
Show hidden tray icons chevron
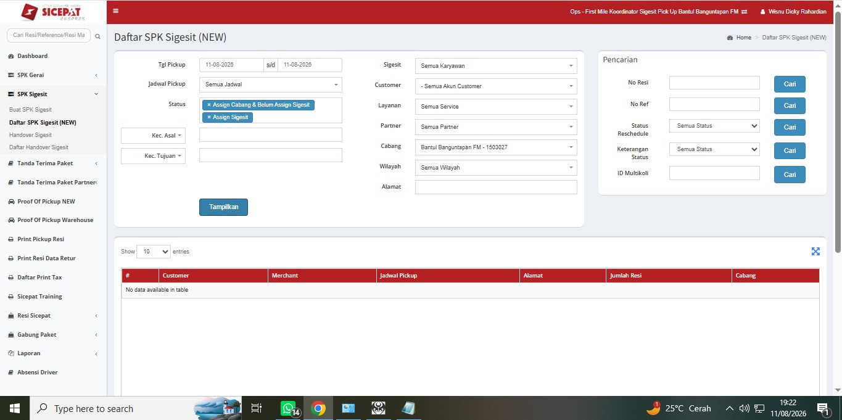click(729, 408)
